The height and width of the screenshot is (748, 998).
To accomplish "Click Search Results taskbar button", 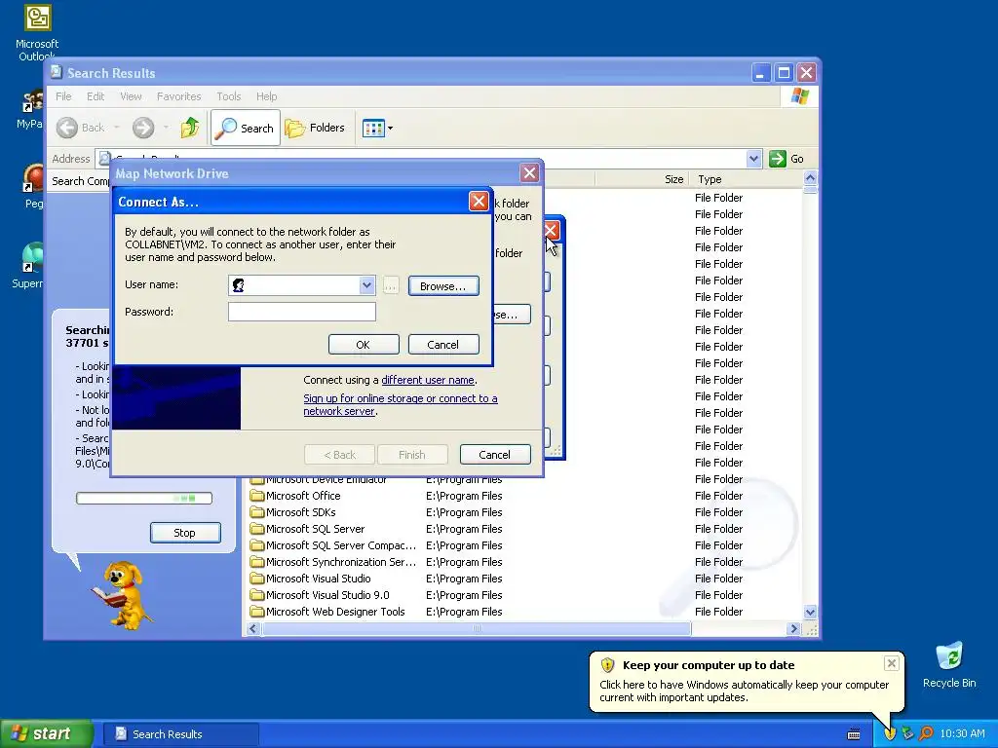I will click(x=181, y=734).
